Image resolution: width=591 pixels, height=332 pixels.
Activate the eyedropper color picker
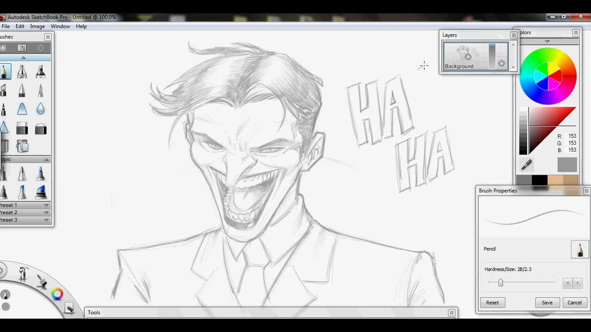coord(526,164)
